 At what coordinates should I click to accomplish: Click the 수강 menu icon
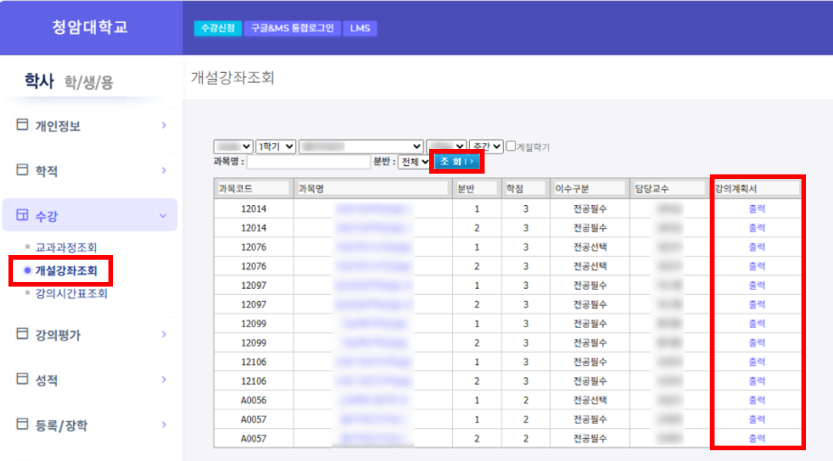pyautogui.click(x=22, y=215)
